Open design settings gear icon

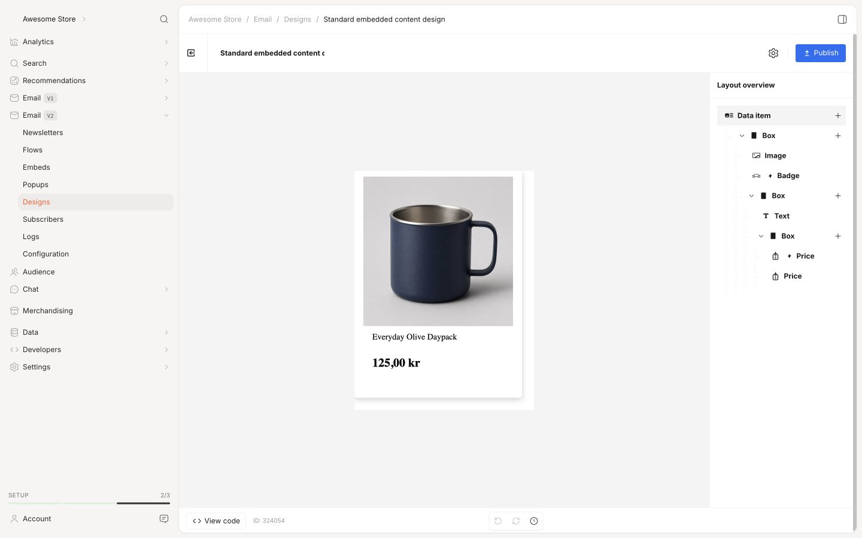pyautogui.click(x=773, y=53)
